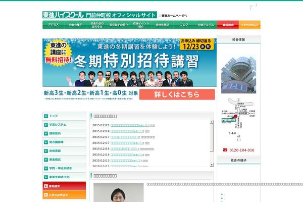Open the news link dated 2015/12/15
Image resolution: width=303 pixels, height=202 pixels.
[x=125, y=149]
